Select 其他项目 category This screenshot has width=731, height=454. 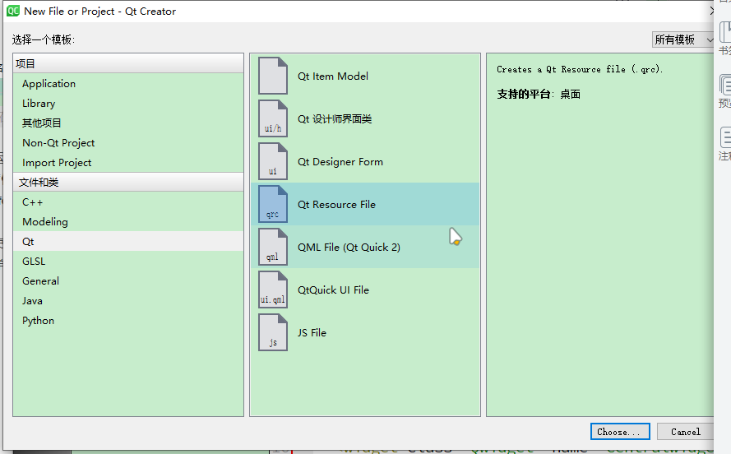pyautogui.click(x=128, y=123)
